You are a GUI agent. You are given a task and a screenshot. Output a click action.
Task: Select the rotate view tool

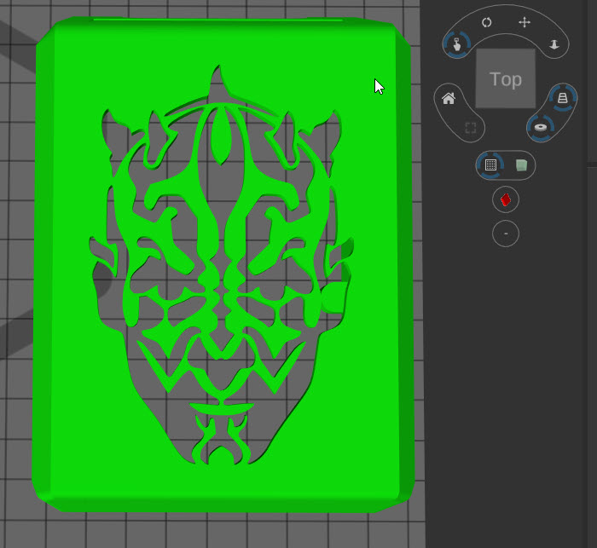coord(487,22)
